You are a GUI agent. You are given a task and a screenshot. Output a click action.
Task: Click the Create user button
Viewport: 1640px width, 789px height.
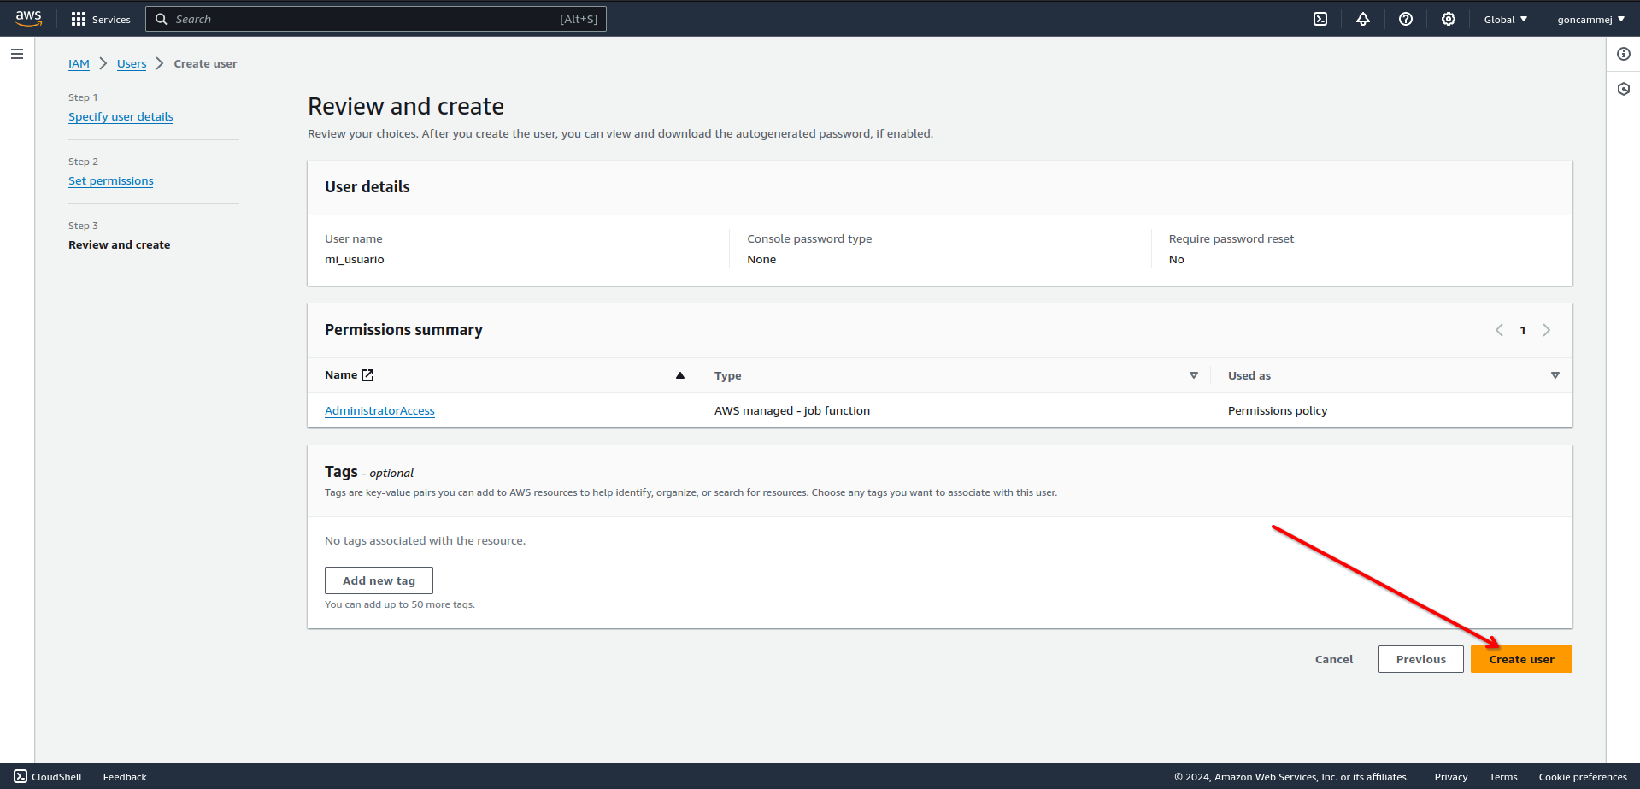pos(1521,659)
